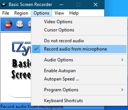Open the Region menu
Screen dimensions: 128x110
21,13
